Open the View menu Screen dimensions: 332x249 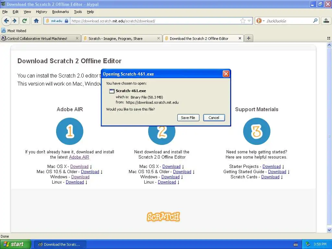pos(27,12)
